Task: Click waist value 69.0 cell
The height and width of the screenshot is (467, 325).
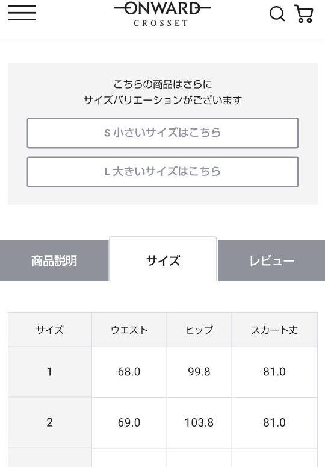Action: (129, 422)
